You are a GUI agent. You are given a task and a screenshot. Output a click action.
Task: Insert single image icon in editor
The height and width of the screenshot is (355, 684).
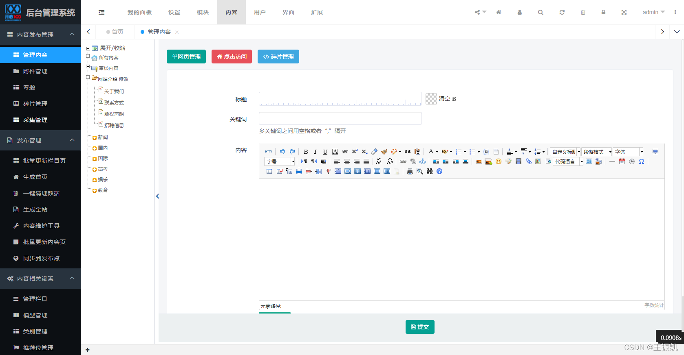[x=479, y=161]
